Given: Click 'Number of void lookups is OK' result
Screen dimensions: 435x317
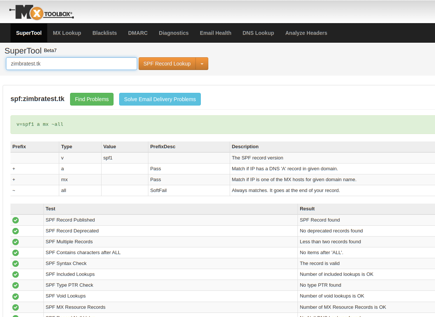Looking at the screenshot, I should coord(332,296).
